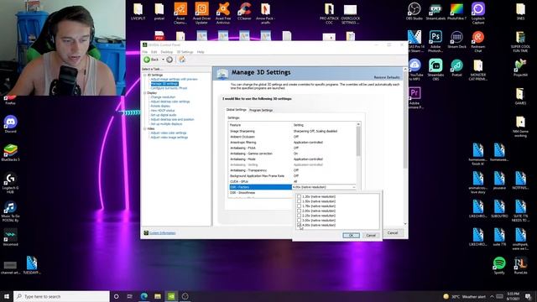Open DSR - Factors value dropdown
The height and width of the screenshot is (302, 537).
[354, 187]
